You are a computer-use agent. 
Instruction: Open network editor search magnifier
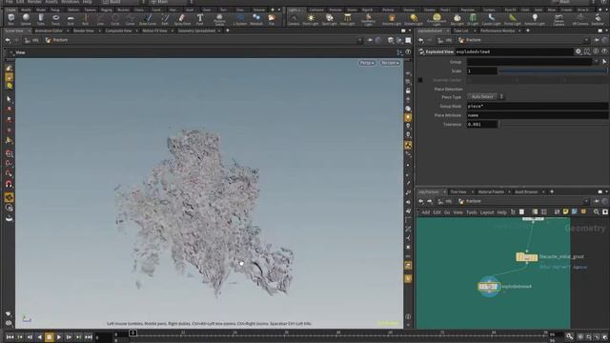click(x=596, y=212)
